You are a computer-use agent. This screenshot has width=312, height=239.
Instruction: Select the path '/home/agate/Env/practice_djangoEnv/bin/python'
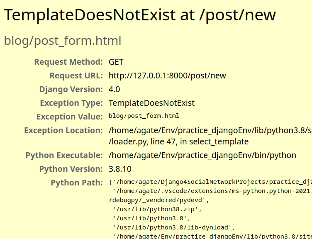tap(202, 156)
